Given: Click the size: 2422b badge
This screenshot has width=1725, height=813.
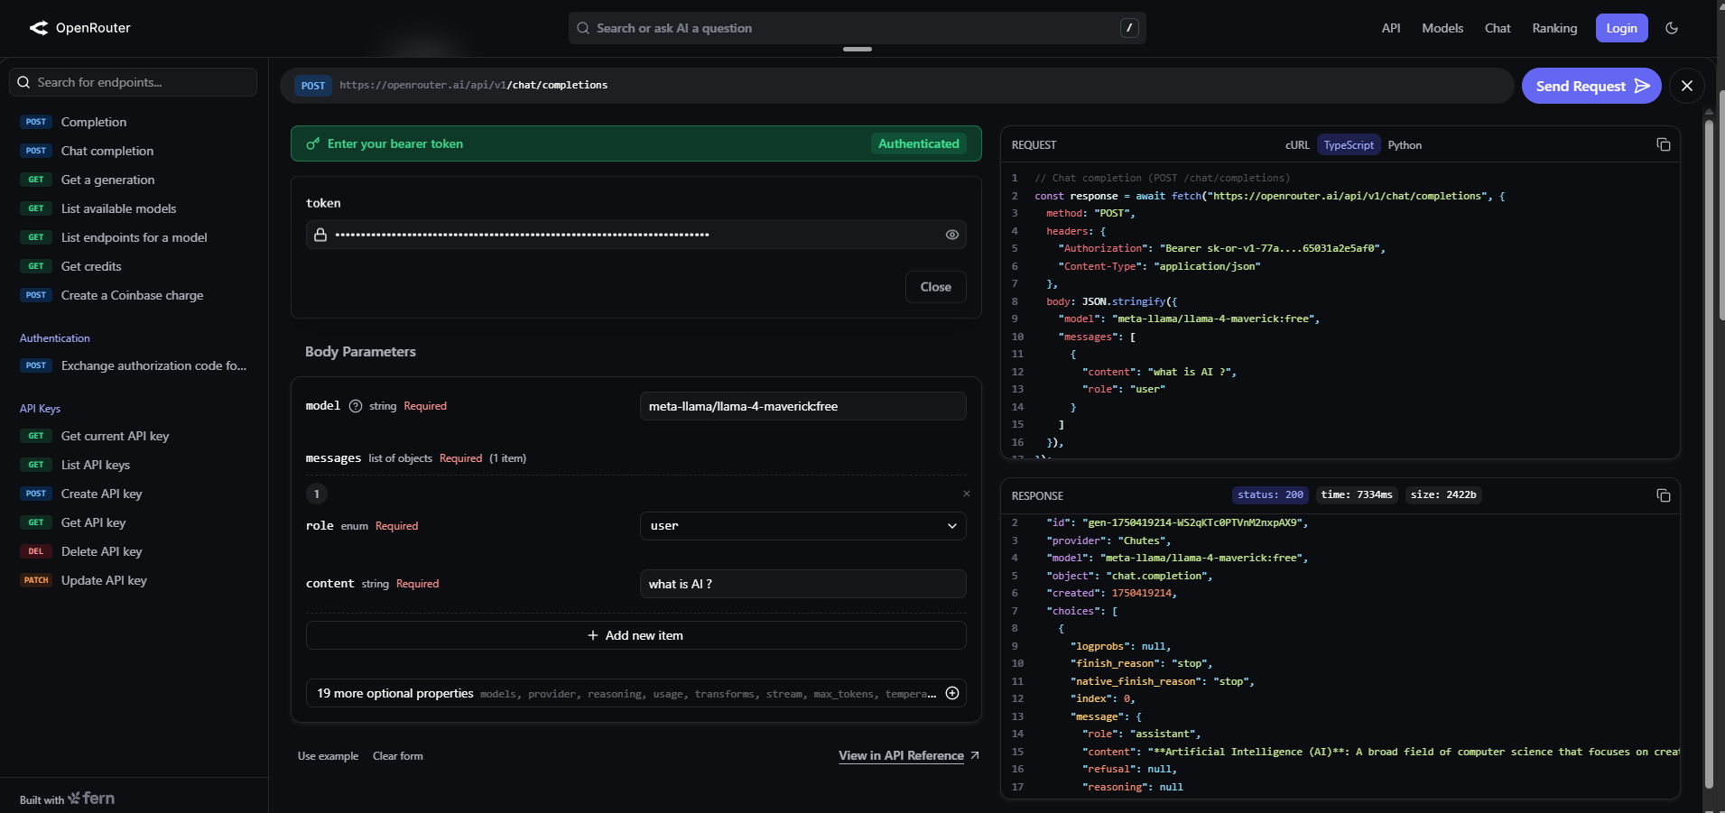Looking at the screenshot, I should point(1443,494).
